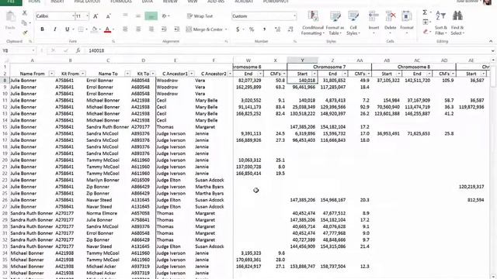Apply percent style format
Viewport: 497px width, 279px height.
pyautogui.click(x=252, y=29)
